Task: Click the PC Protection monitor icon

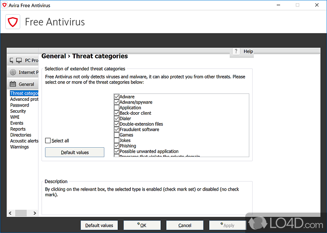Action: click(16, 60)
